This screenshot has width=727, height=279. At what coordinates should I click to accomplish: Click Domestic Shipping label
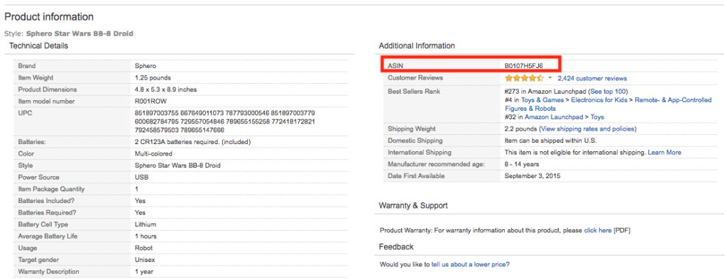415,141
